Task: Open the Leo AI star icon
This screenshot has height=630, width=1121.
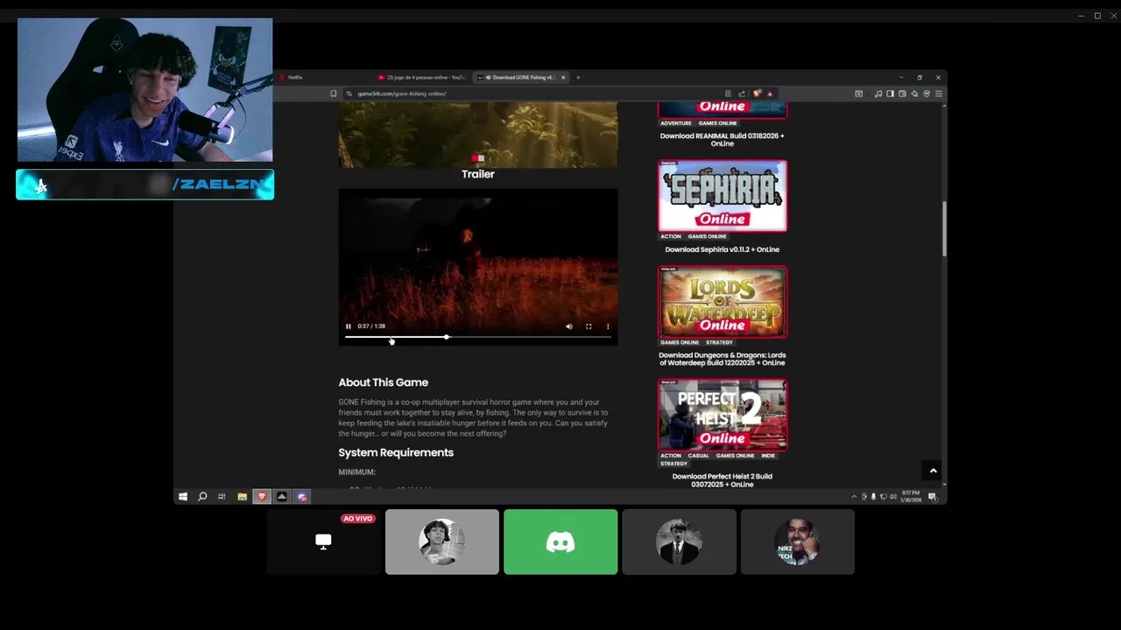Action: click(x=914, y=94)
